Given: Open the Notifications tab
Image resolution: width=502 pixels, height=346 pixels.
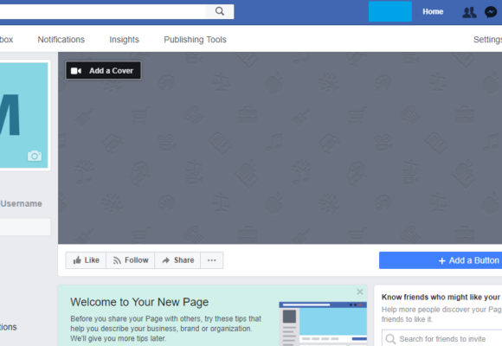Looking at the screenshot, I should (61, 40).
